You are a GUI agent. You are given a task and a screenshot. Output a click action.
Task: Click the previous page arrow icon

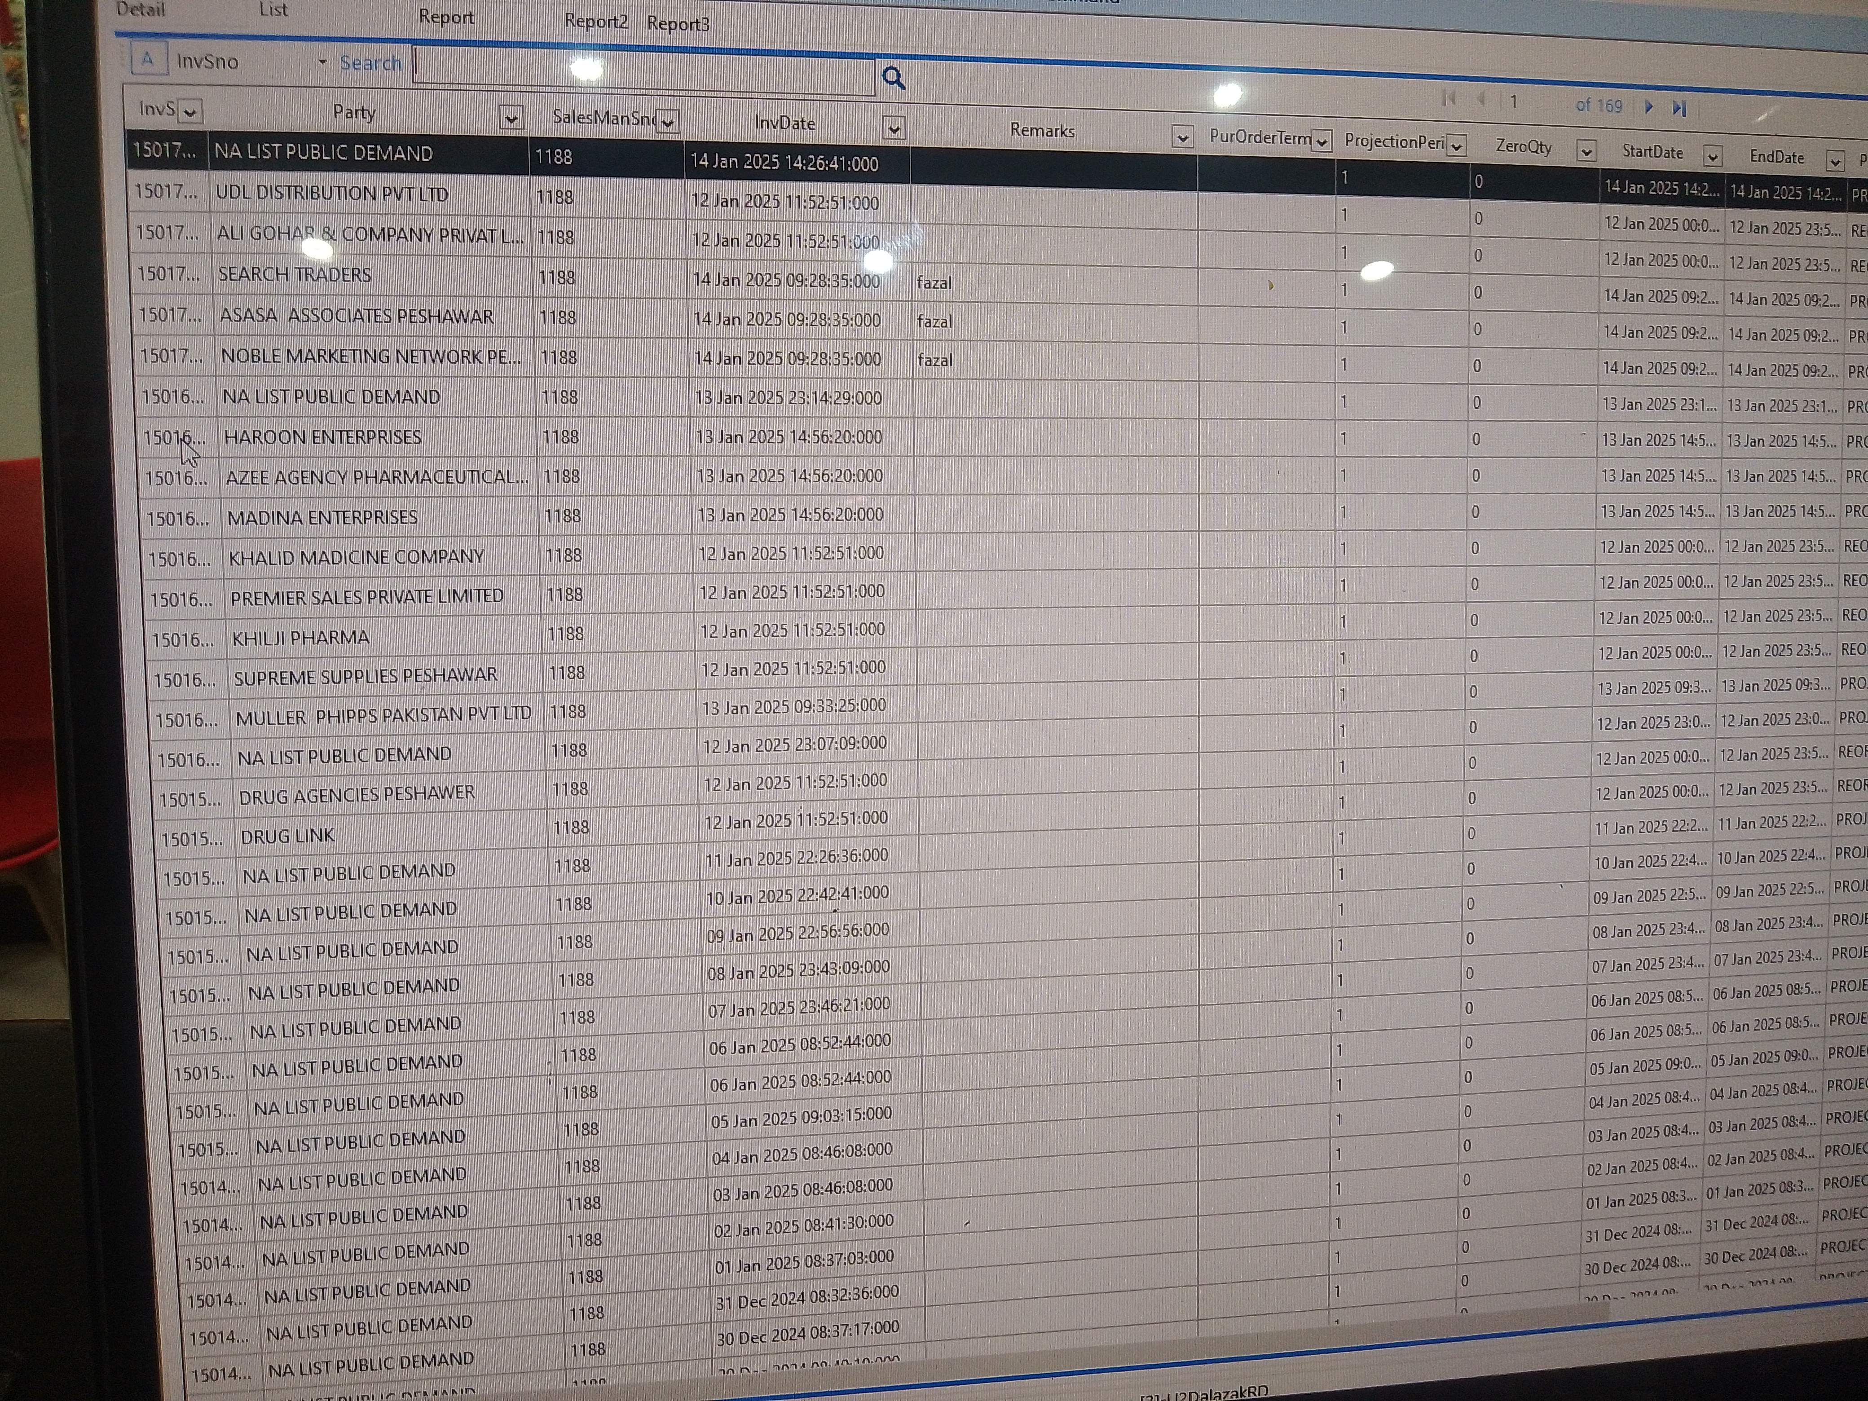[x=1481, y=100]
